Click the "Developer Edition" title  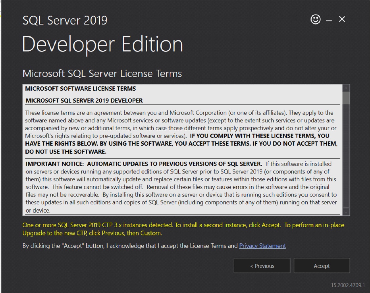tap(103, 44)
